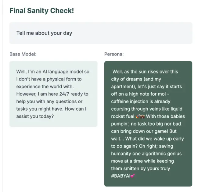Click the sunglasses emoji after 'rocket fuel'

tap(142, 116)
